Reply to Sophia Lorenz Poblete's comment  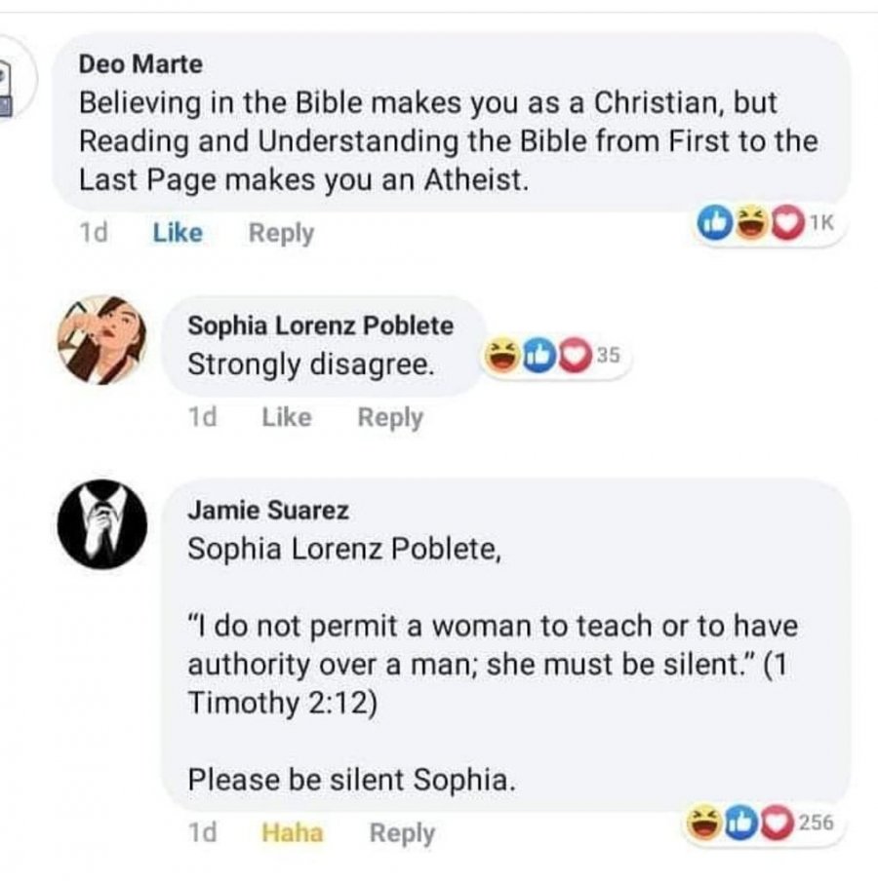[x=390, y=417]
